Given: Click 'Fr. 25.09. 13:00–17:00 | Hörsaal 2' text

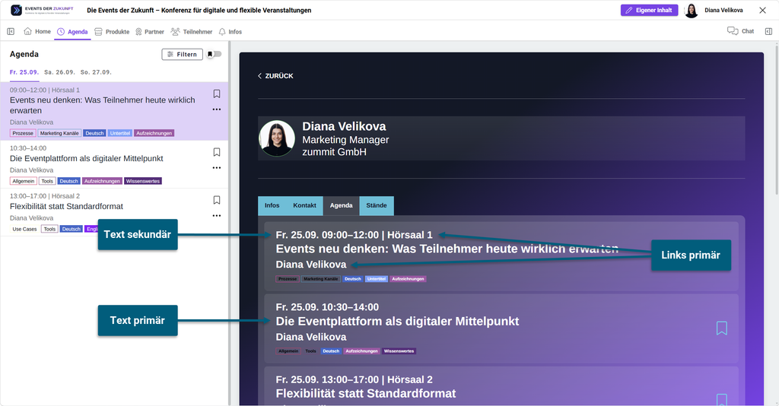Looking at the screenshot, I should (x=355, y=379).
